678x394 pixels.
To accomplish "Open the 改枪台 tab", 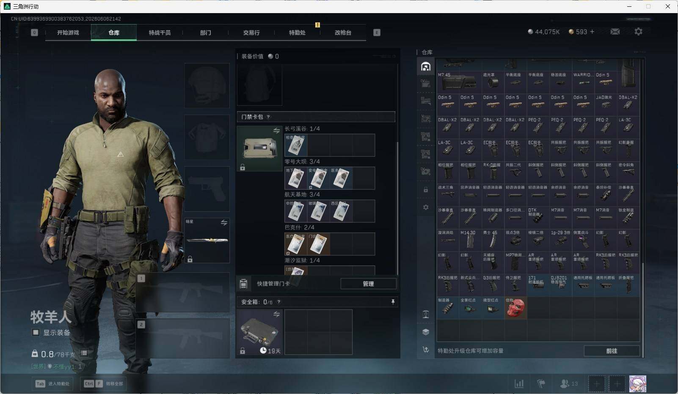I will tap(343, 33).
